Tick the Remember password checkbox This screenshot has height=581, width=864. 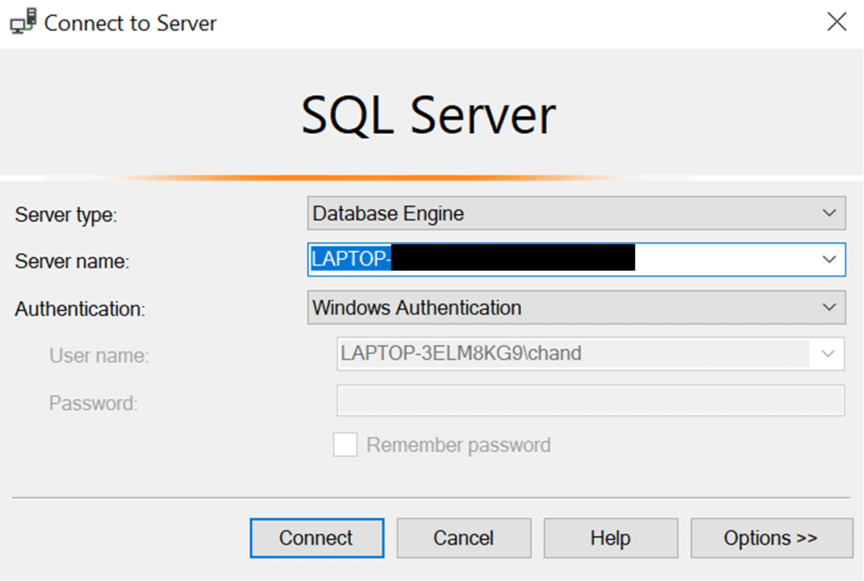345,444
